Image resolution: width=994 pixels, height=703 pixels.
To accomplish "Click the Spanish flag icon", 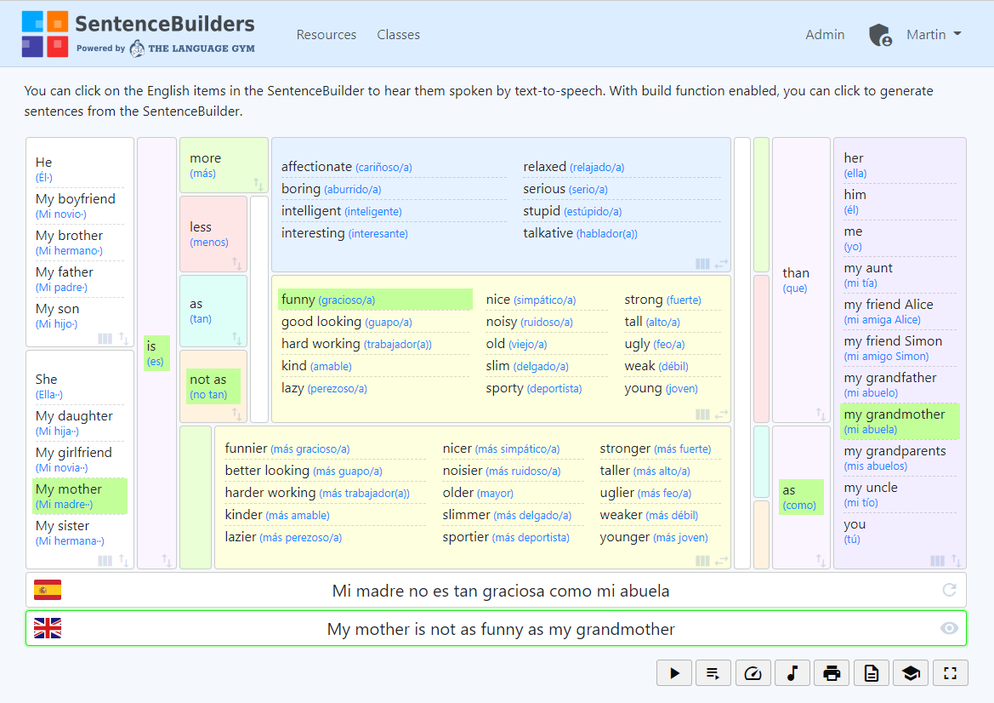I will click(48, 590).
